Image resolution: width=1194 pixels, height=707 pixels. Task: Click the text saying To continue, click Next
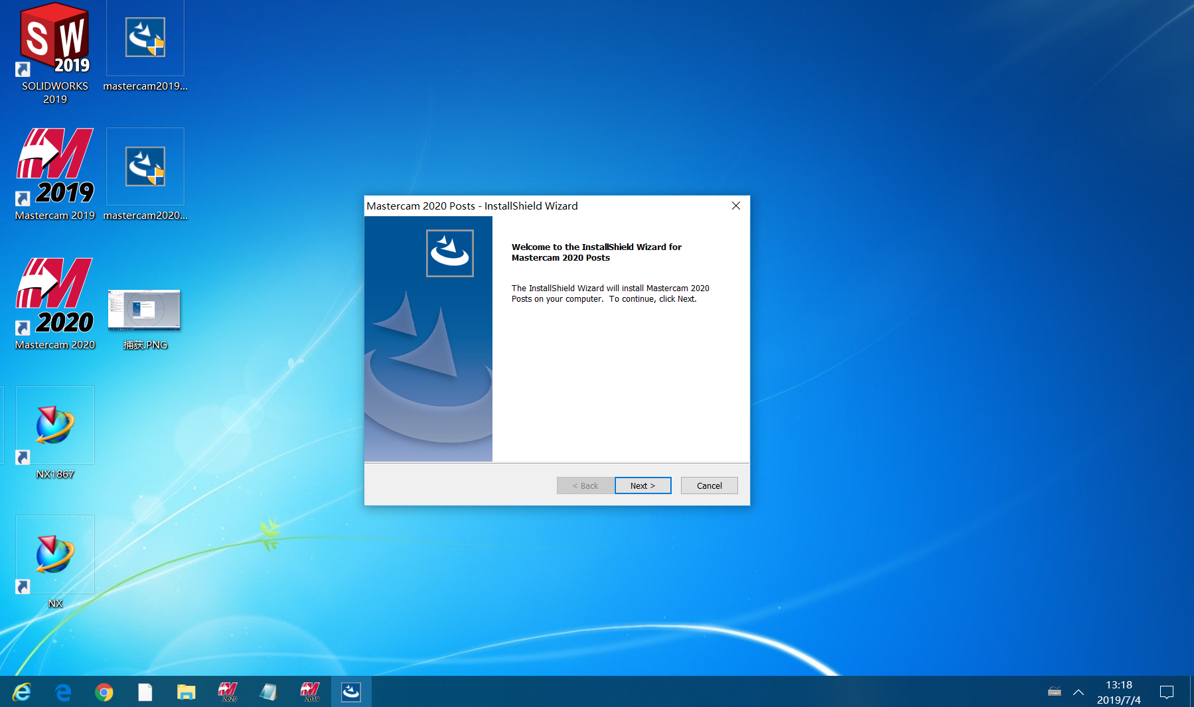(x=653, y=299)
